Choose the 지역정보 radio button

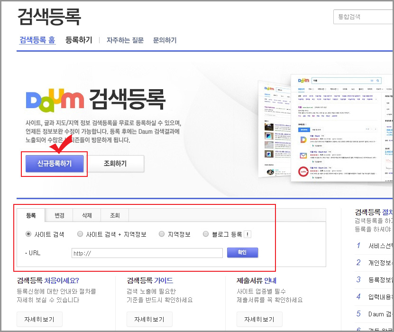pyautogui.click(x=162, y=234)
